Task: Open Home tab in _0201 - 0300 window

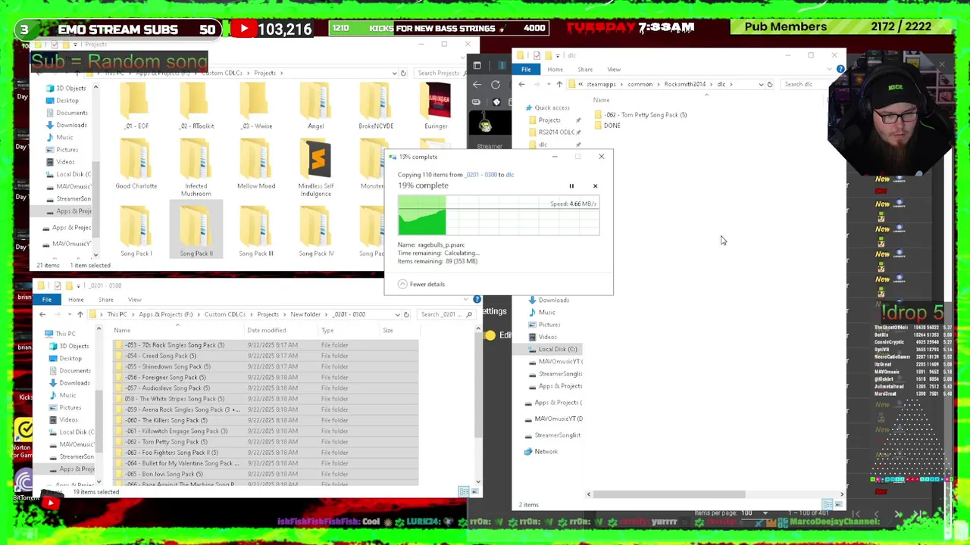Action: [x=76, y=300]
